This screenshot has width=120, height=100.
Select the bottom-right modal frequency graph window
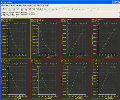pyautogui.click(x=106, y=79)
